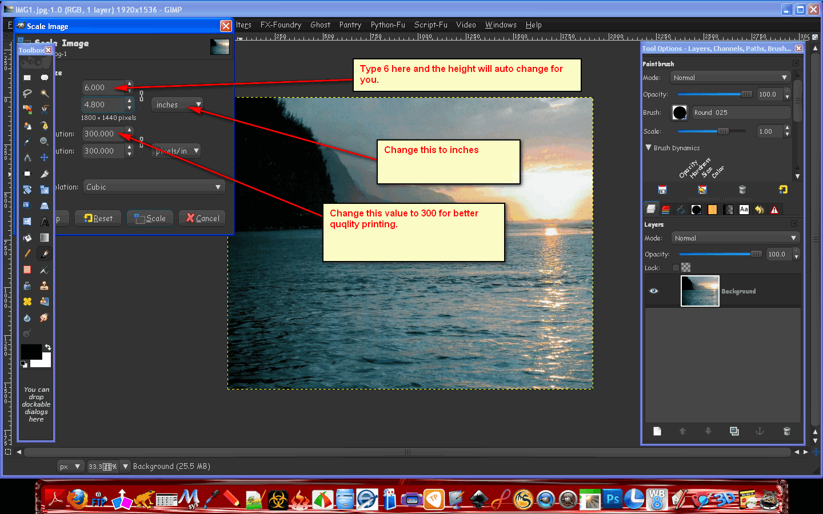823x514 pixels.
Task: Choose the Move tool in Toolbox
Action: [x=44, y=157]
